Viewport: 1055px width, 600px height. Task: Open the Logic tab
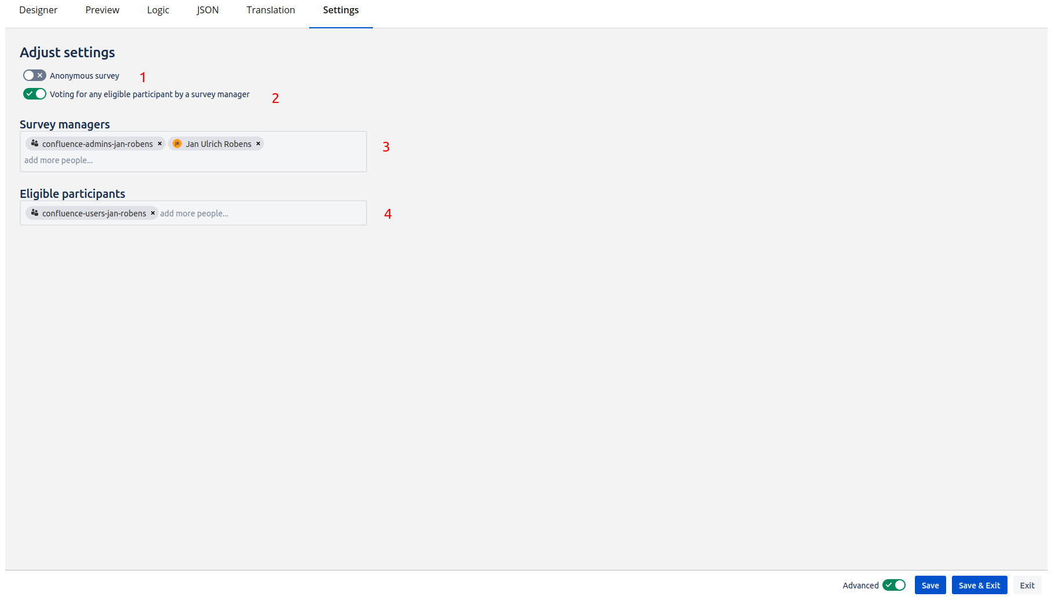157,10
